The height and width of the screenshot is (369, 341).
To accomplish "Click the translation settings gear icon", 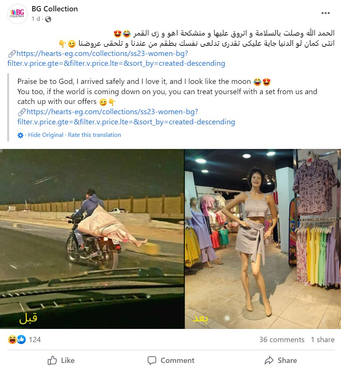I will point(20,135).
